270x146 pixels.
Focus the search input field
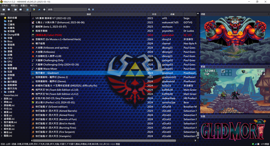[70, 10]
